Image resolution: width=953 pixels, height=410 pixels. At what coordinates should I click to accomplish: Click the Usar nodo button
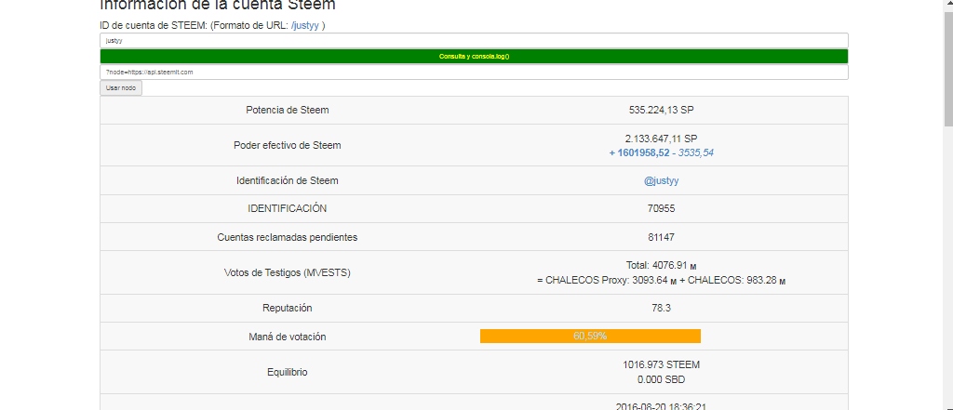point(121,88)
